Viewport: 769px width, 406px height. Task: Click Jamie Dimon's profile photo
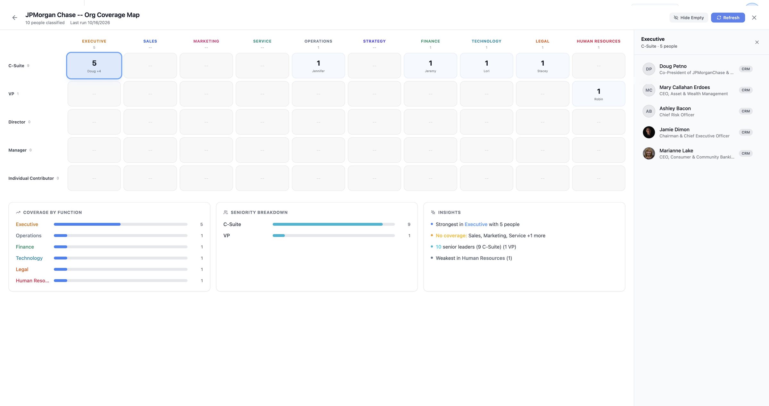(x=649, y=133)
